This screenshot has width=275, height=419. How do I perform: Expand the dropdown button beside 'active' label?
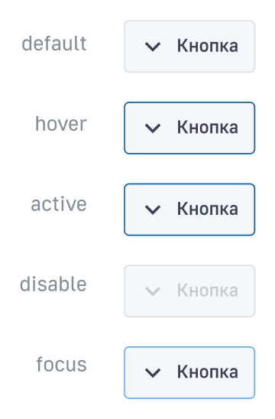coord(189,209)
